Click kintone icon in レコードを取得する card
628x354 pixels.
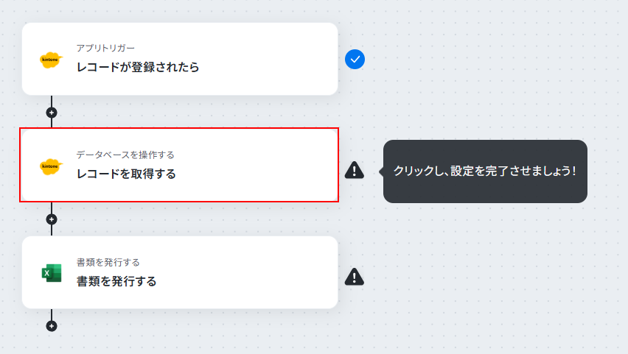point(52,166)
